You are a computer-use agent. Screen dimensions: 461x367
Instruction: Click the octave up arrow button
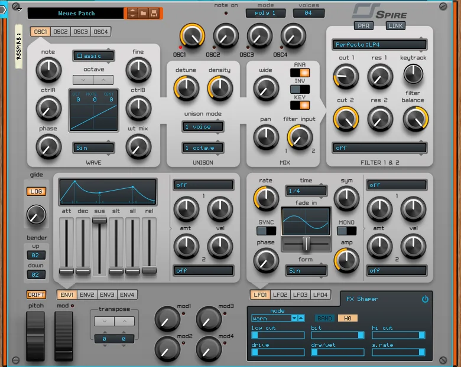point(103,80)
